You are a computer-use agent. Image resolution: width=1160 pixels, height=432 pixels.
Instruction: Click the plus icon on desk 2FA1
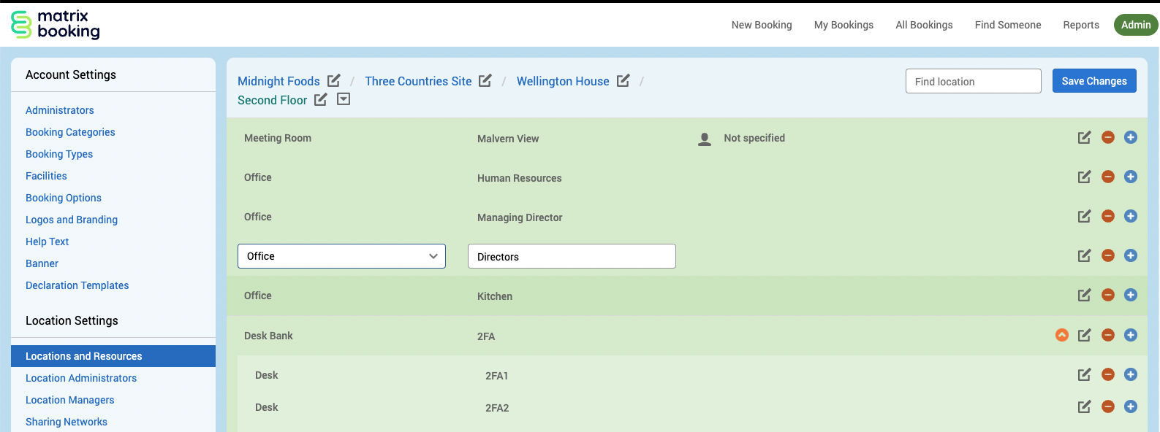pyautogui.click(x=1131, y=375)
